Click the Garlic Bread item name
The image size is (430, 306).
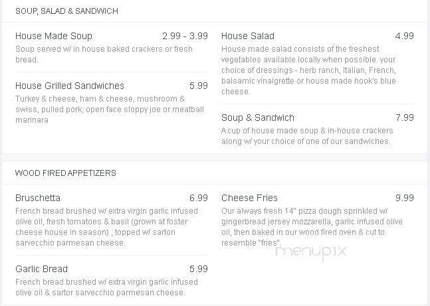click(41, 269)
